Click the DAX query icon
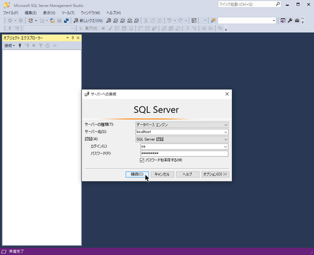The width and height of the screenshot is (314, 255). (137, 20)
